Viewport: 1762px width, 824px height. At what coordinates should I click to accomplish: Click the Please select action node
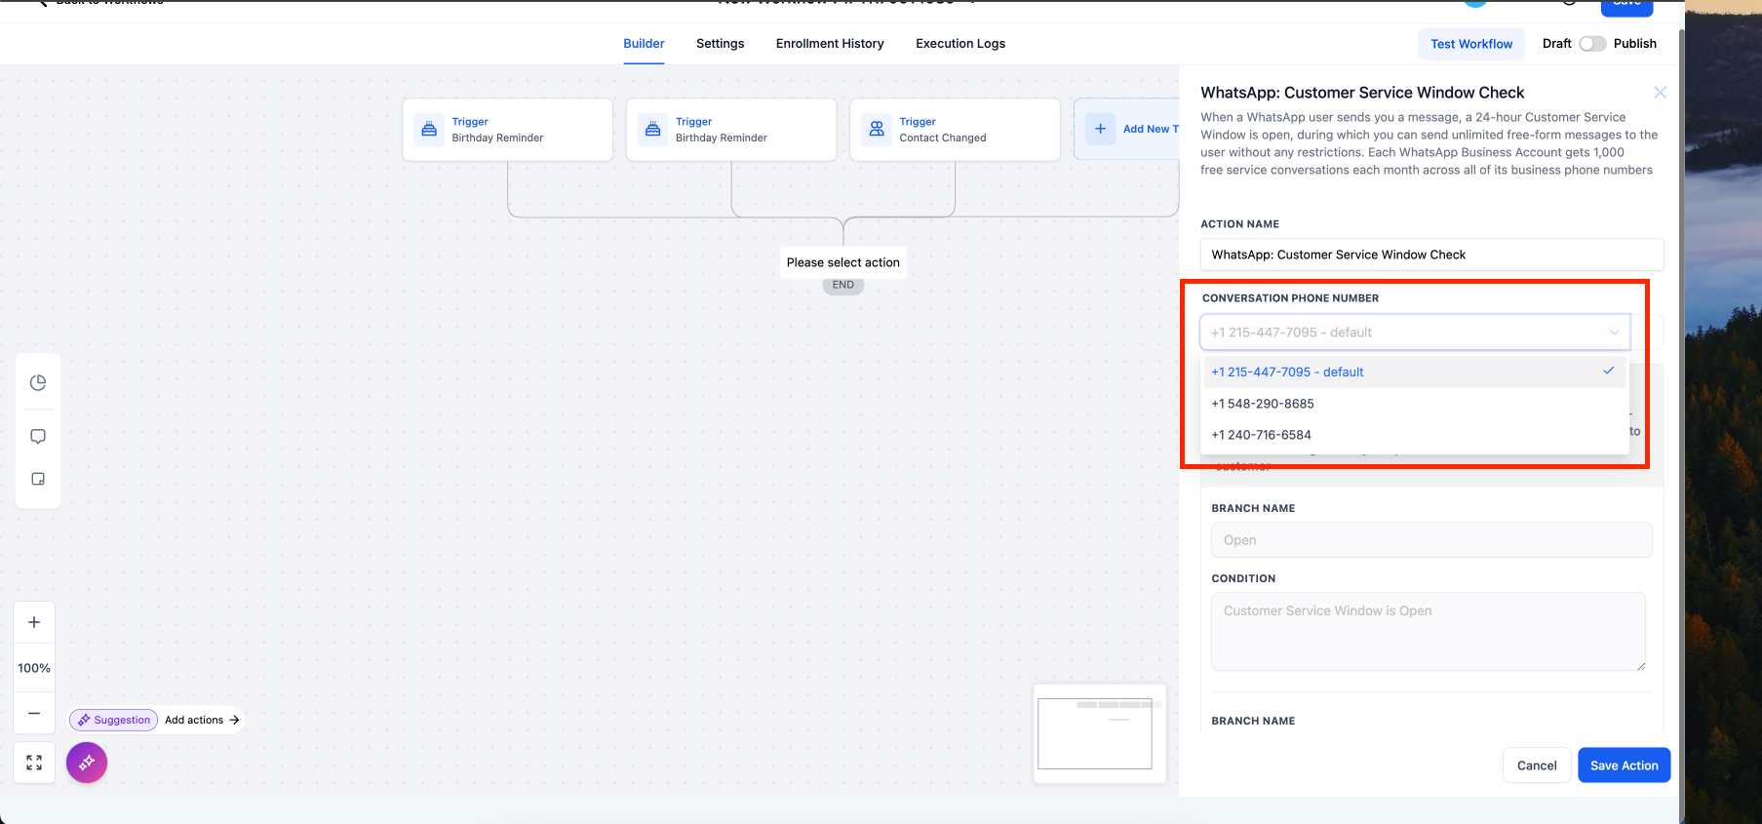pos(843,262)
